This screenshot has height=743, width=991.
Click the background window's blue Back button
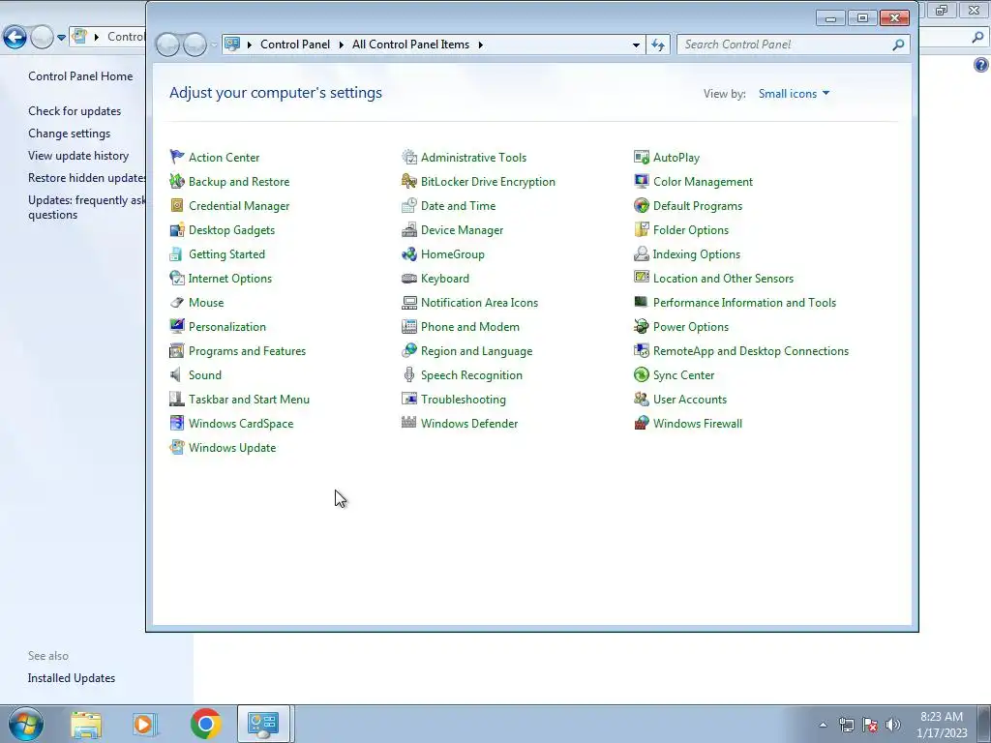pos(15,38)
